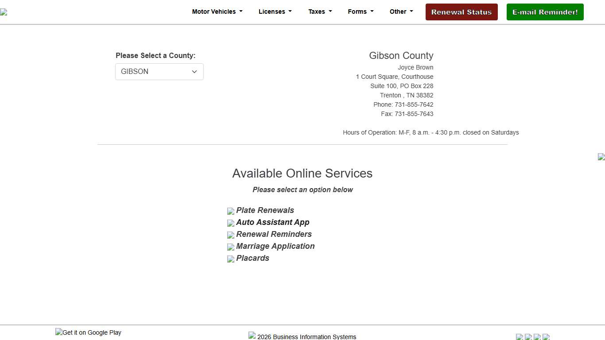The image size is (605, 340).
Task: Follow the Marriage Application link
Action: coord(275,246)
